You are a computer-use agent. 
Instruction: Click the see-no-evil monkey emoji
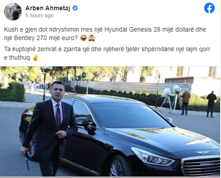pyautogui.click(x=92, y=38)
